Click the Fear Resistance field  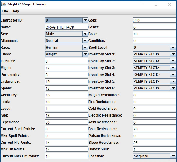154,129
